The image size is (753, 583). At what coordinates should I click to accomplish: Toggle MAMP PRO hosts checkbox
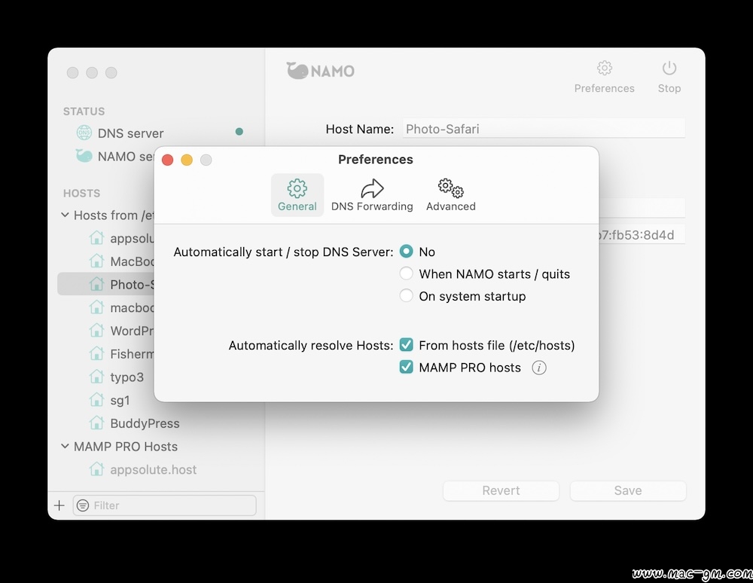pos(407,368)
